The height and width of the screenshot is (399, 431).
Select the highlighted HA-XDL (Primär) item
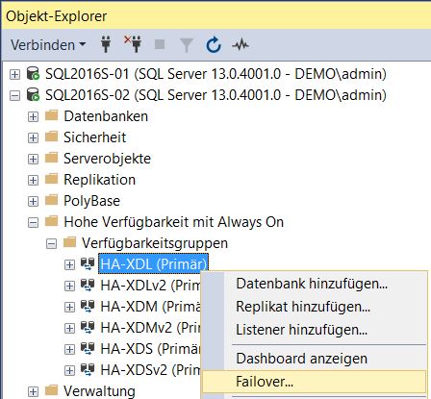point(153,263)
